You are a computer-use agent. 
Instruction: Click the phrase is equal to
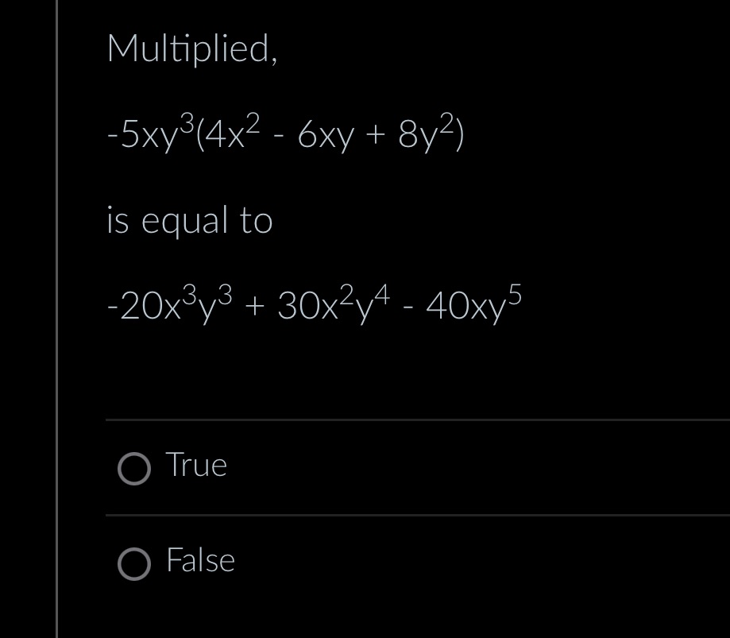(x=189, y=220)
